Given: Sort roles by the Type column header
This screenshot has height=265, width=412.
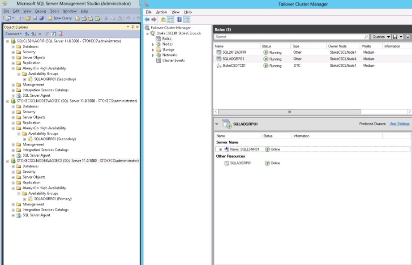Looking at the screenshot, I should point(308,46).
